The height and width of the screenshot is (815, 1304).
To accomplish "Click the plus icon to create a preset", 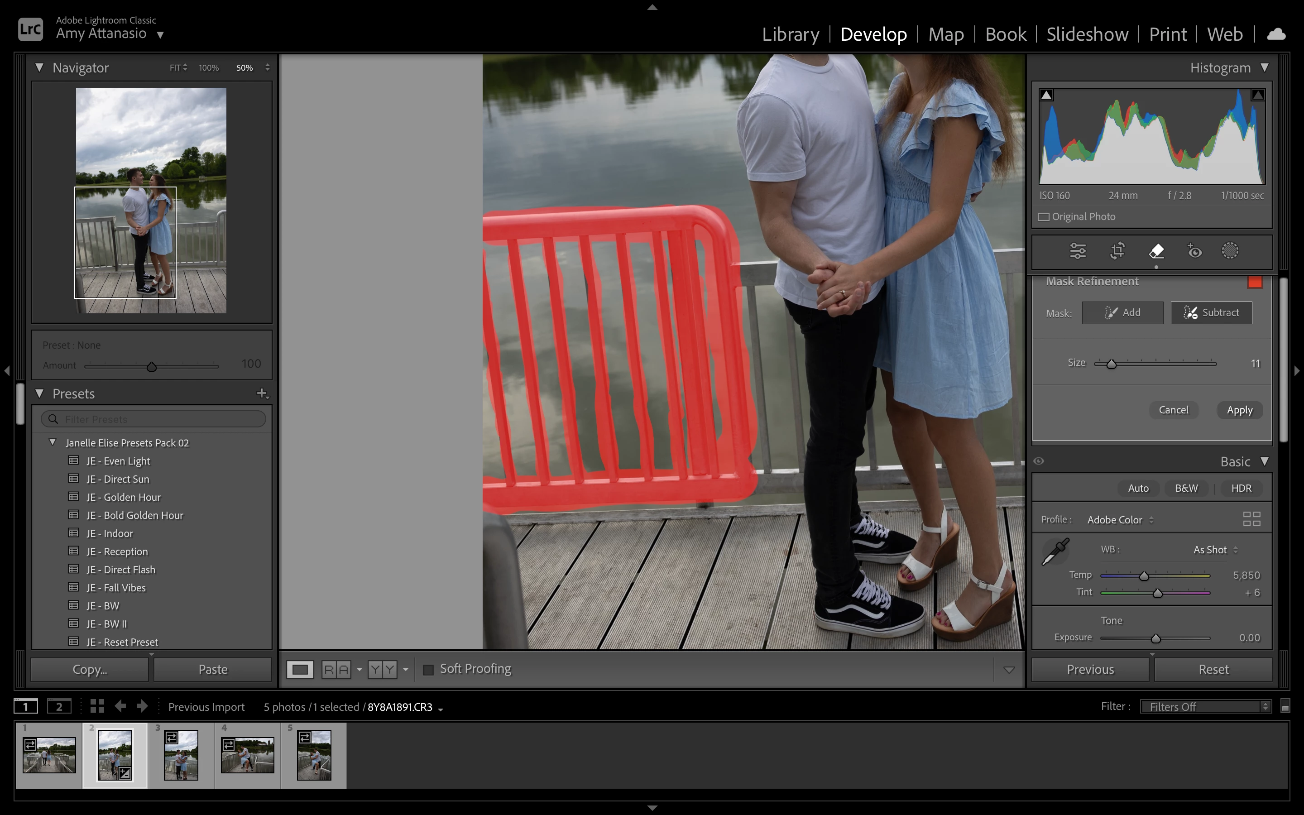I will (x=262, y=393).
